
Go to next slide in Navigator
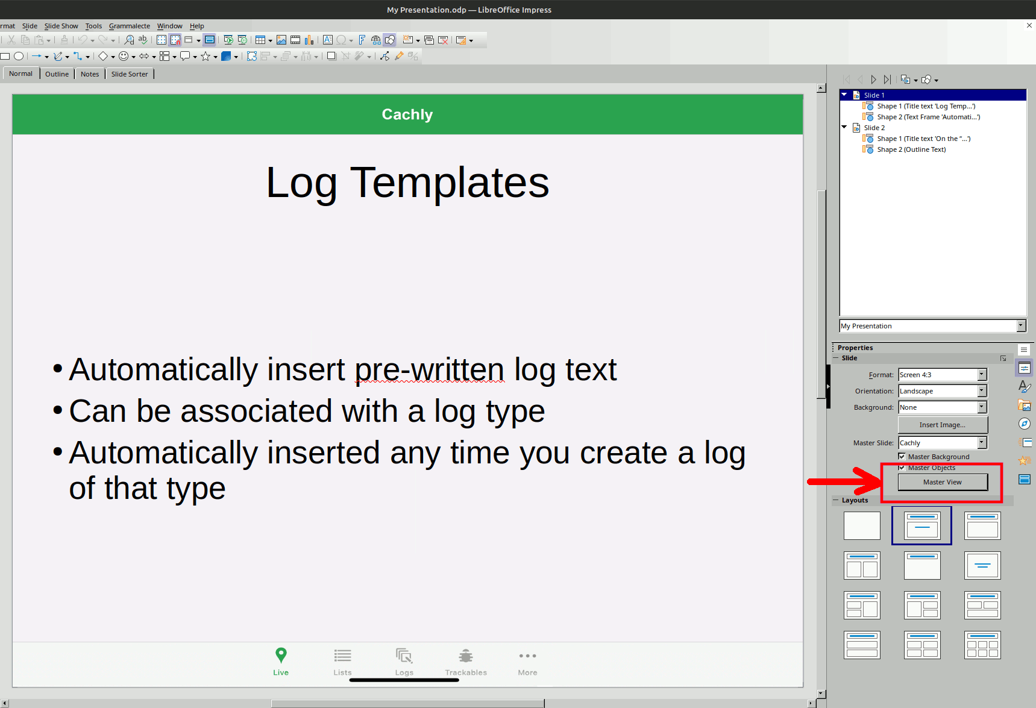coord(873,80)
